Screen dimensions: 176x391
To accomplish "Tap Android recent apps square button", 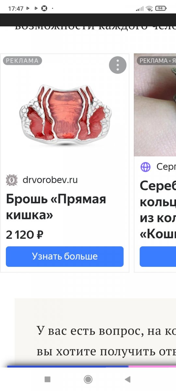I will (48, 379).
